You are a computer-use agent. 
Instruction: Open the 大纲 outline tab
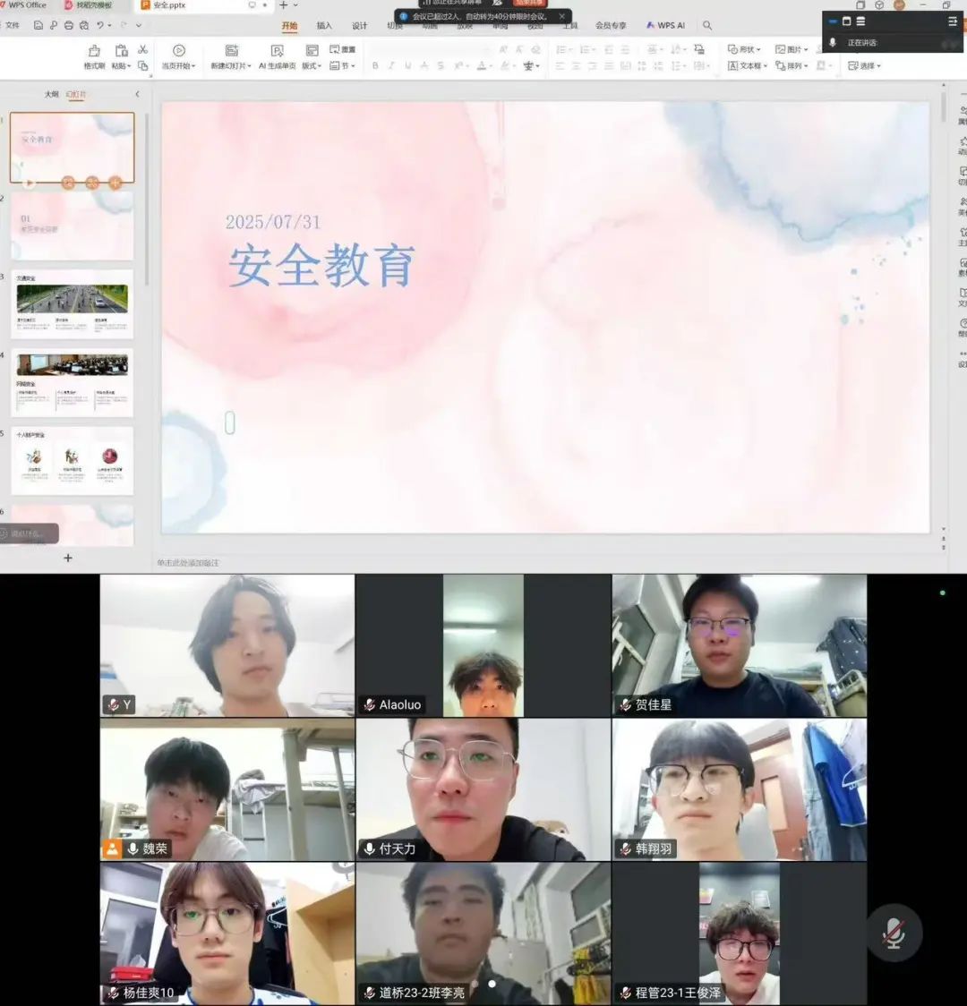[x=51, y=94]
